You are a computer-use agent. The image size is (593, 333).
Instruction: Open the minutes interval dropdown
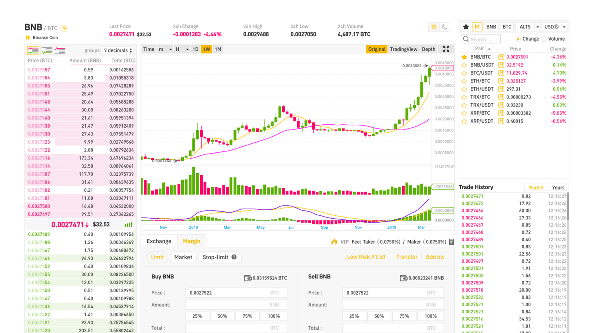pyautogui.click(x=165, y=49)
